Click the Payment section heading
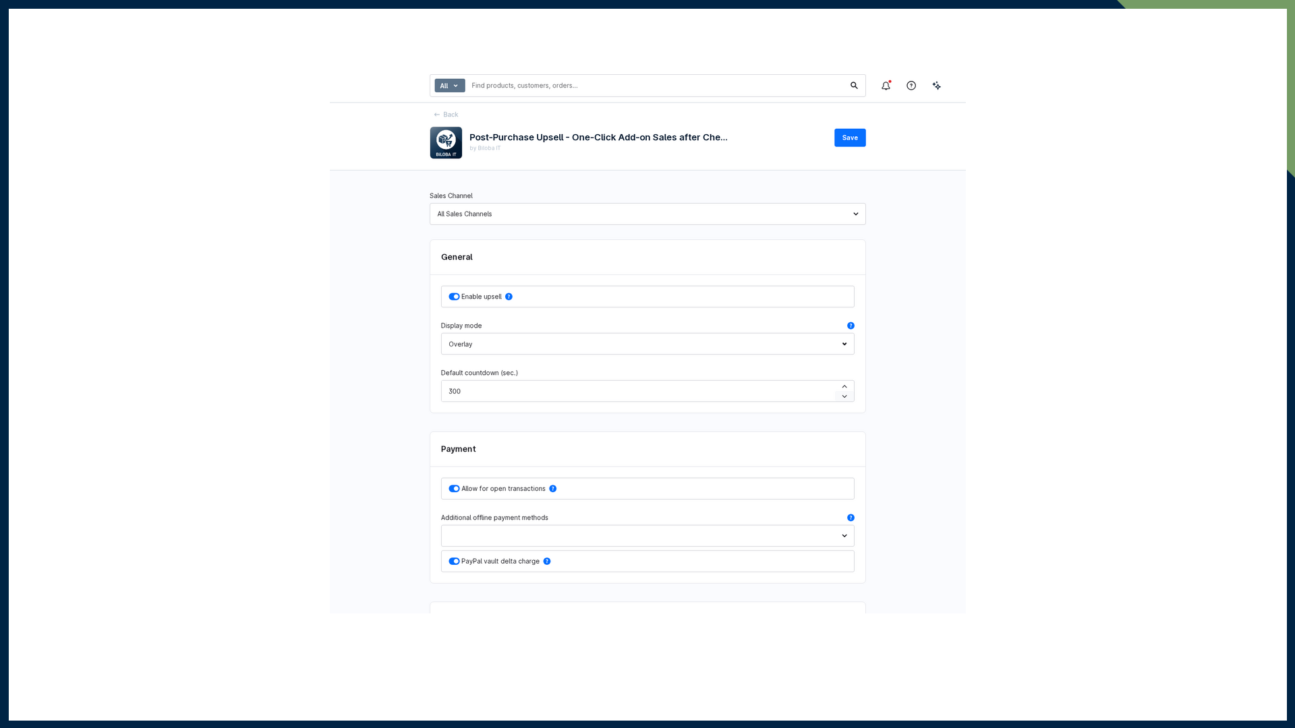 [x=459, y=449]
